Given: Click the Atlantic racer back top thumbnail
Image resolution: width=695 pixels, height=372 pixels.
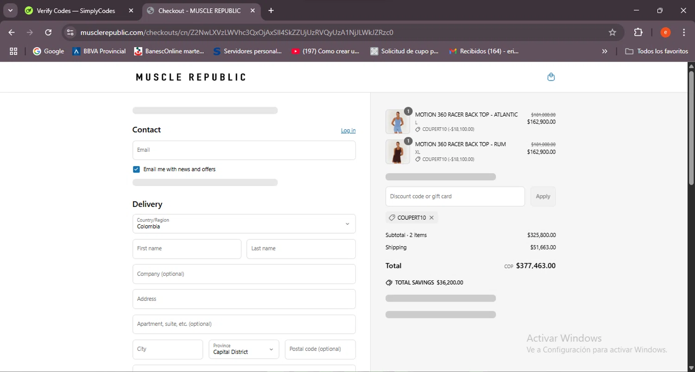Looking at the screenshot, I should 398,122.
